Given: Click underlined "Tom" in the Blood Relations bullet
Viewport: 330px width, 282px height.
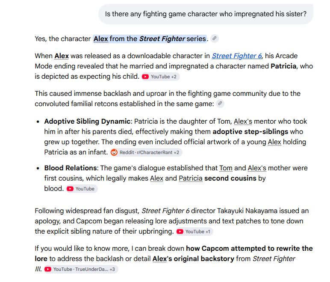Looking at the screenshot, I should point(226,168).
